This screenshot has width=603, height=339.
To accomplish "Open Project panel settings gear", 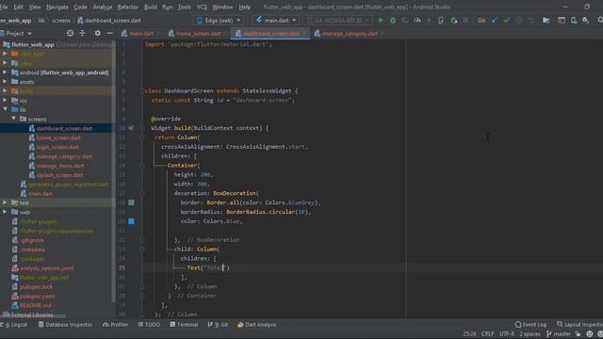I will (98, 34).
